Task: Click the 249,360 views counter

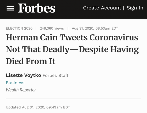Action: tap(52, 28)
